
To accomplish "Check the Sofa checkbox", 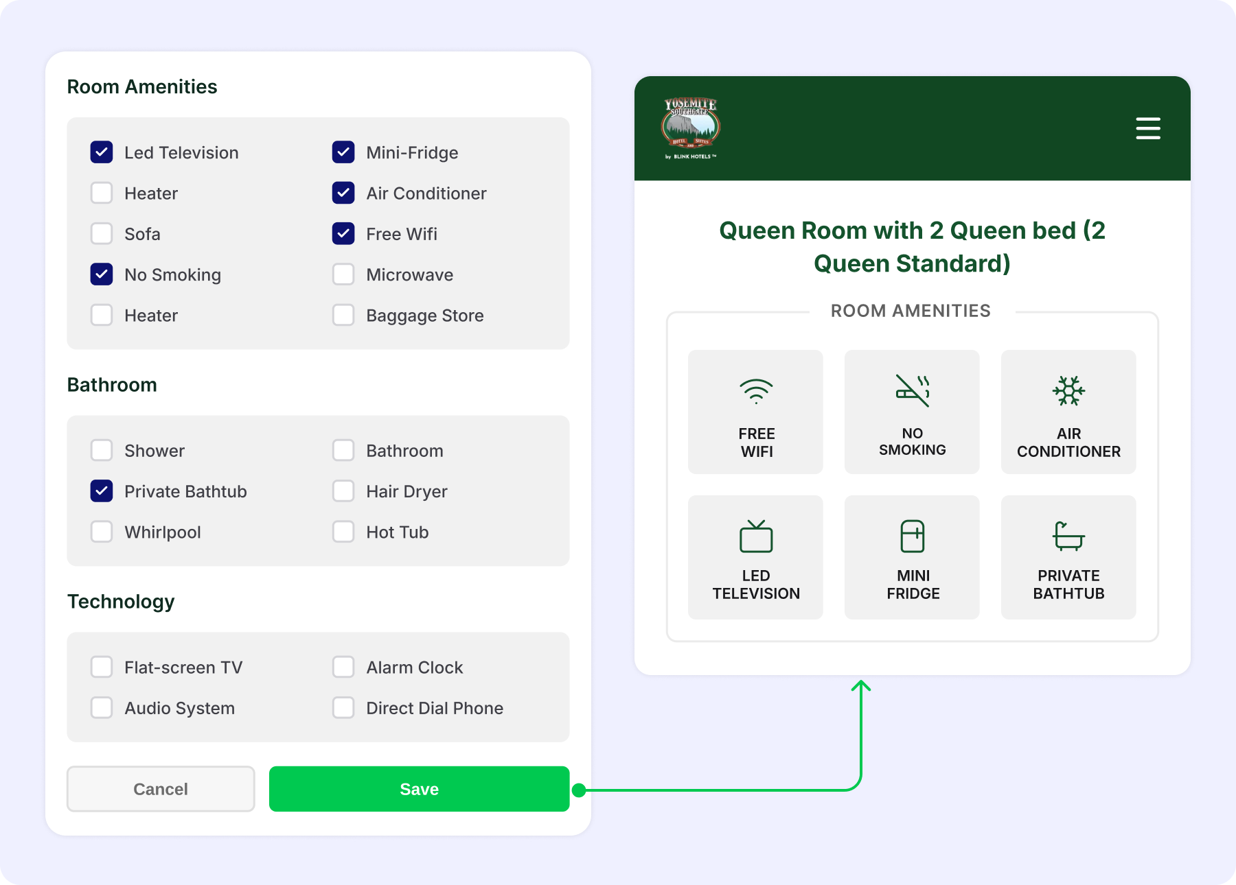I will [102, 233].
